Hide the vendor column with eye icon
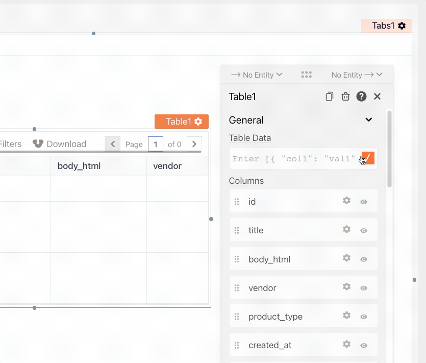 pos(364,288)
